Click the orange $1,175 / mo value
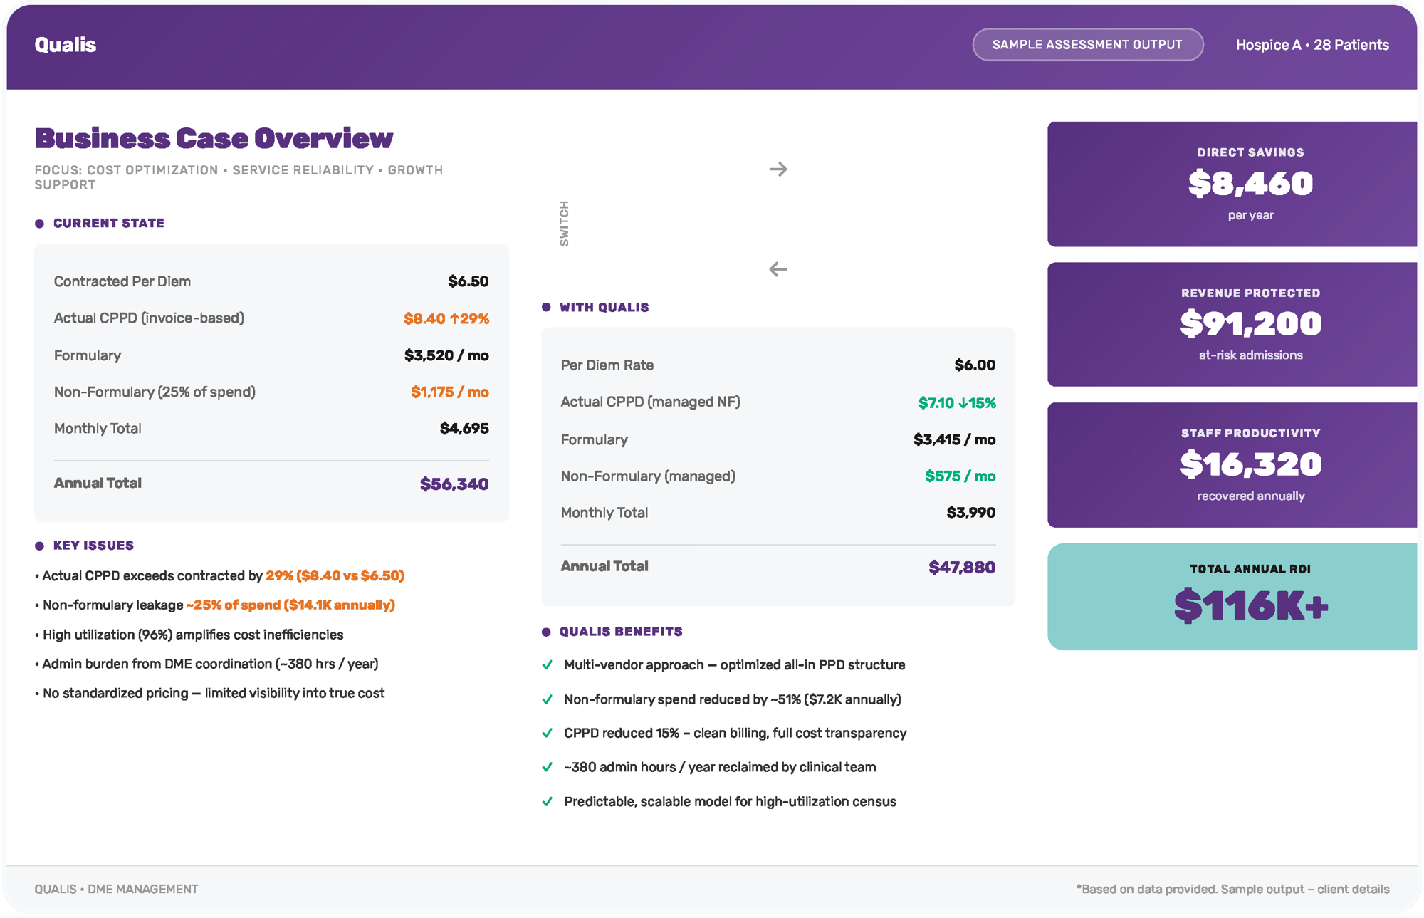Screen dimensions: 1424x918 point(450,392)
